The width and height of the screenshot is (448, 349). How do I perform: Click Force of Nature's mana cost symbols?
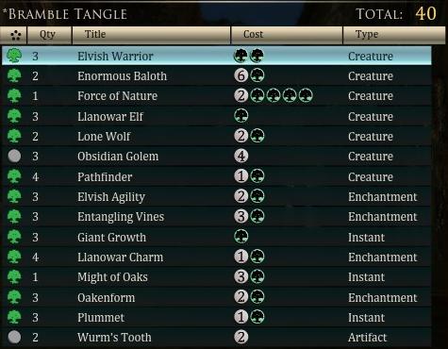click(x=274, y=95)
